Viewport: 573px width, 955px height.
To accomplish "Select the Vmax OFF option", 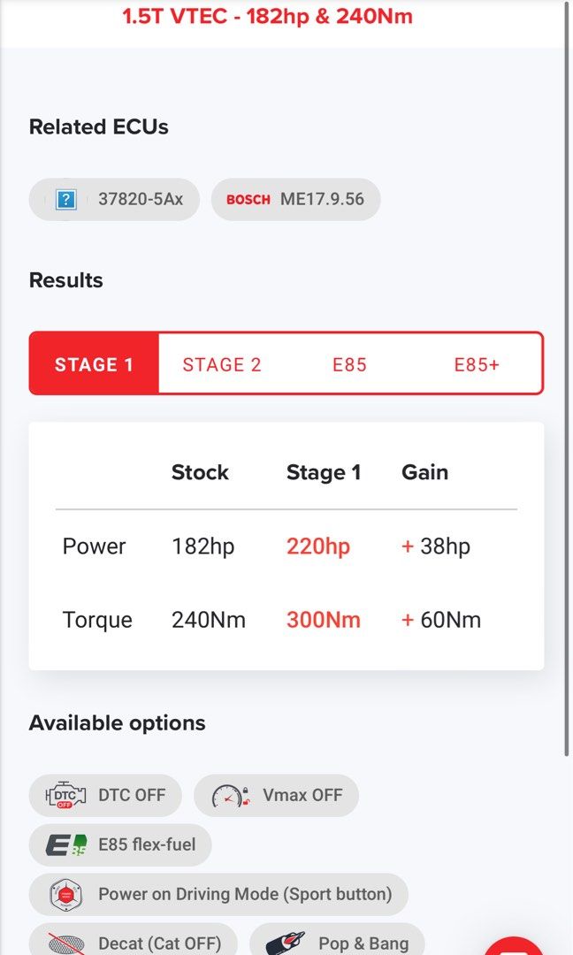I will (276, 795).
